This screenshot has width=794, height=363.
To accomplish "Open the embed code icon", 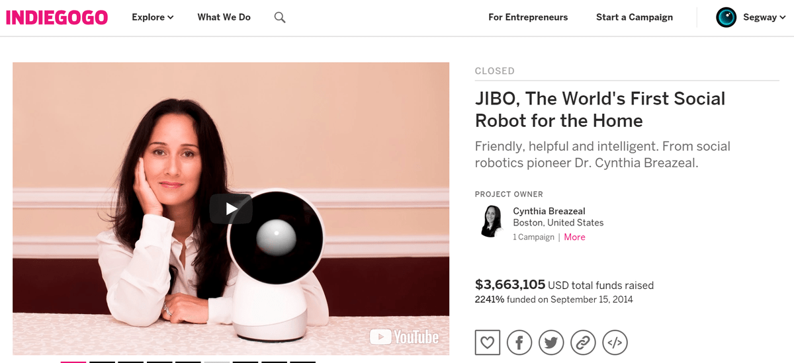I will point(615,343).
